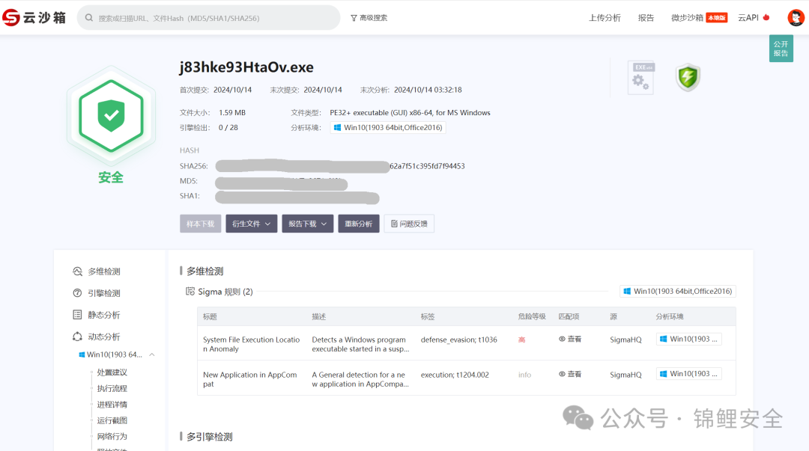Viewport: 809px width, 451px height.
Task: Click the search magnifier icon
Action: [88, 18]
